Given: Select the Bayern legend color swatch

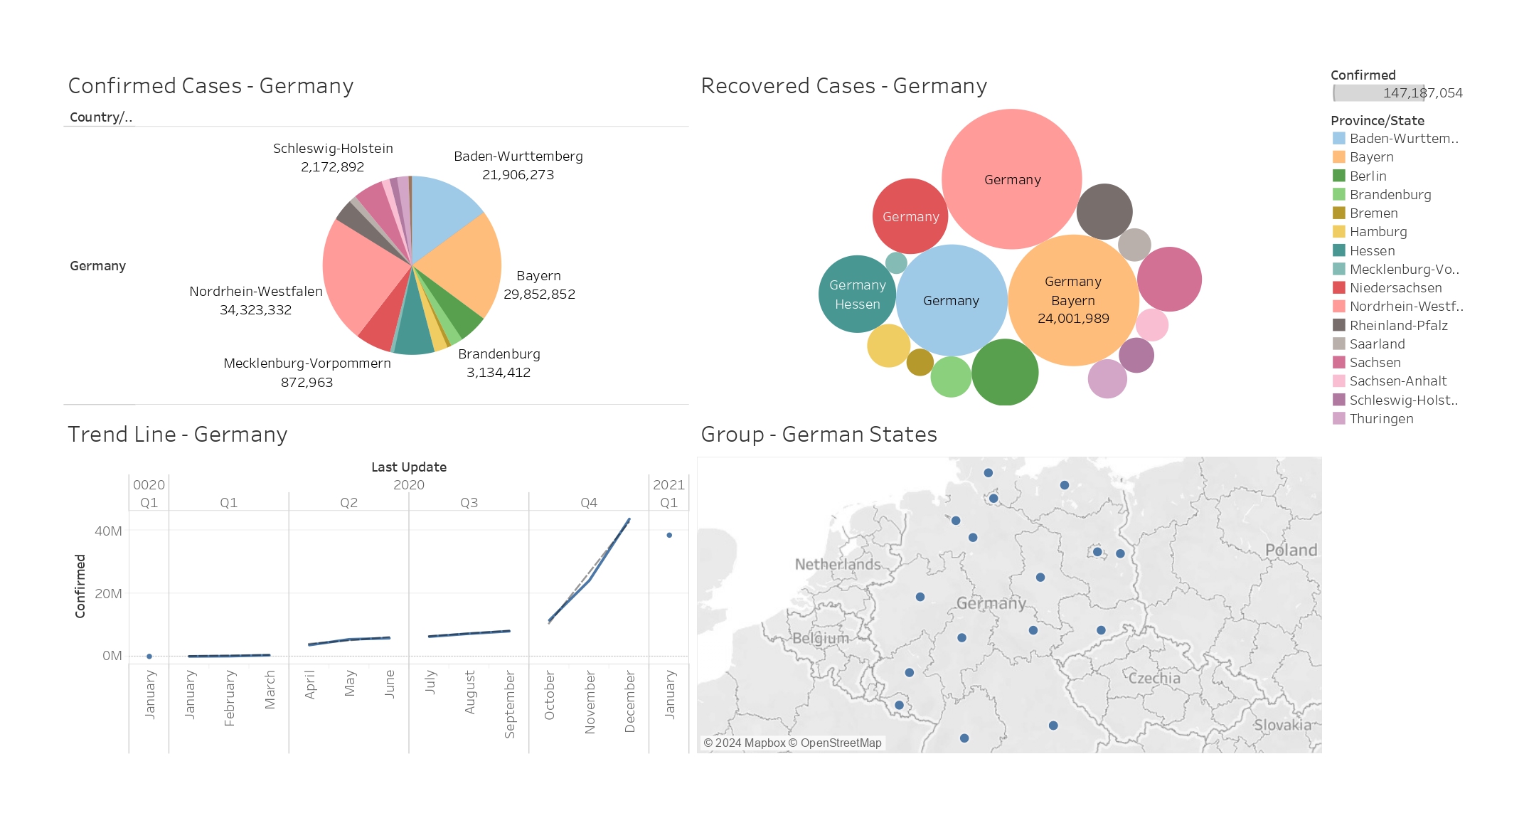Looking at the screenshot, I should [1338, 157].
